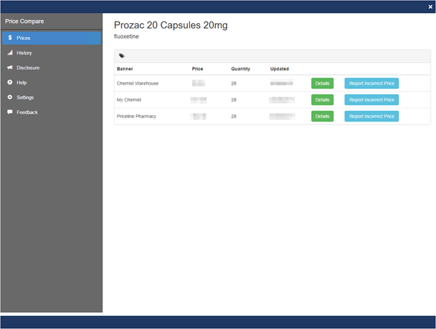Screen dimensions: 436x329
Task: Select the Priceline Pharmacy banner name
Action: [136, 116]
